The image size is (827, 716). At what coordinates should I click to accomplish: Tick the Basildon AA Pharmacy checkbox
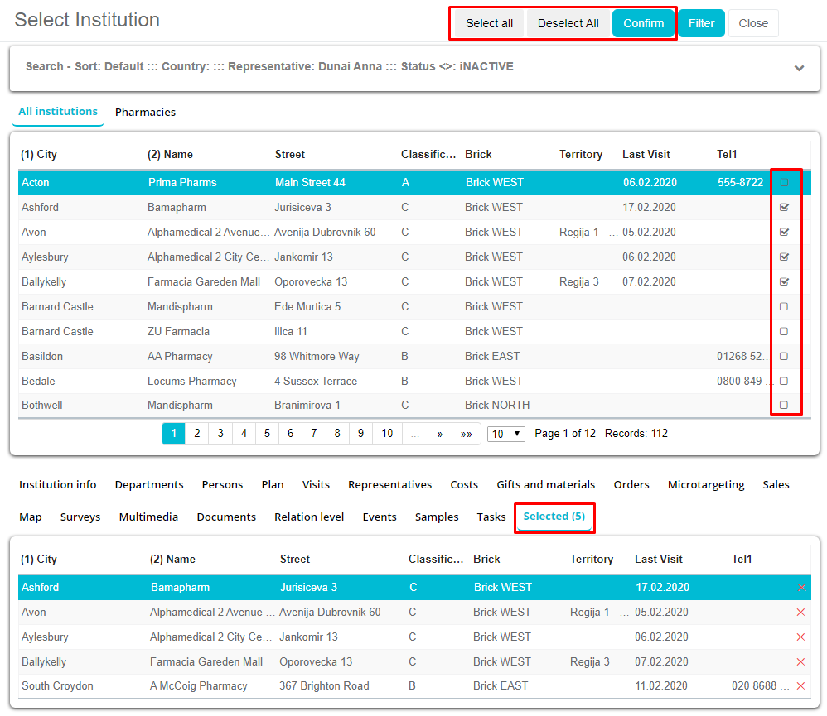pyautogui.click(x=784, y=357)
